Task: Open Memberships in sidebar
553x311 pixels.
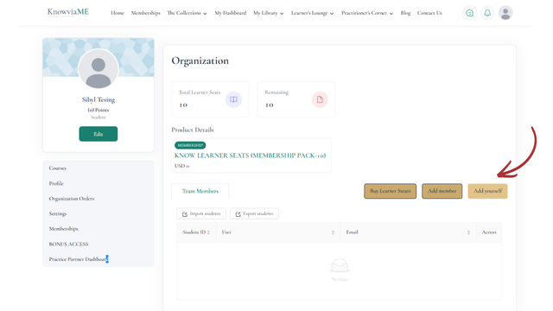Action: (x=63, y=229)
